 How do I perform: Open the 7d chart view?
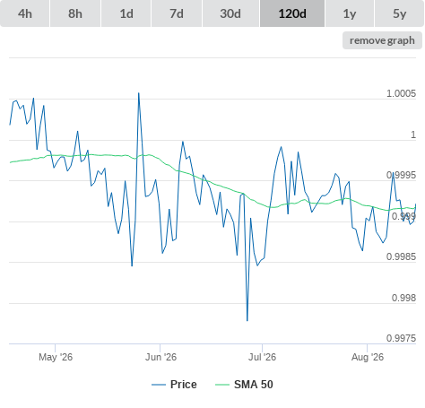click(177, 13)
